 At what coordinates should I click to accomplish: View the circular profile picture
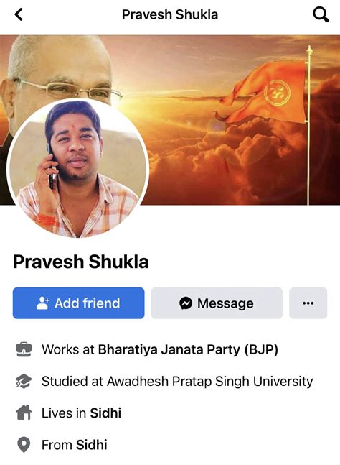[x=77, y=168]
